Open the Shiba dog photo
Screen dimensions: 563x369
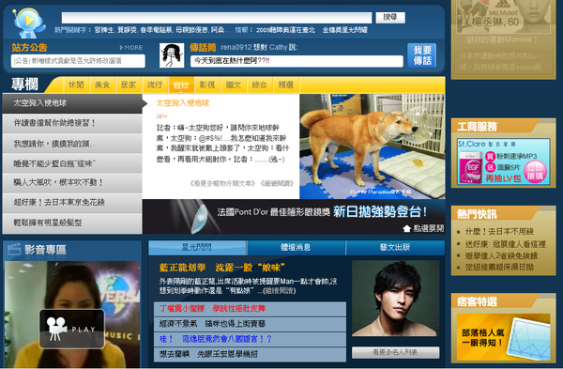click(373, 146)
